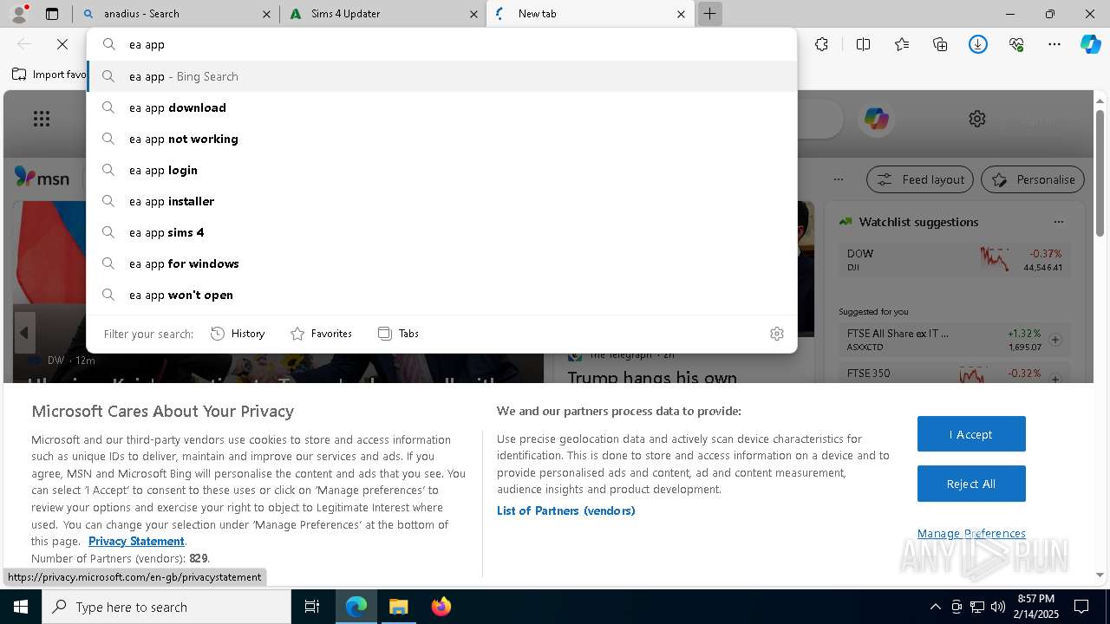Open the notification center icon
Viewport: 1110px width, 624px height.
click(x=1081, y=607)
